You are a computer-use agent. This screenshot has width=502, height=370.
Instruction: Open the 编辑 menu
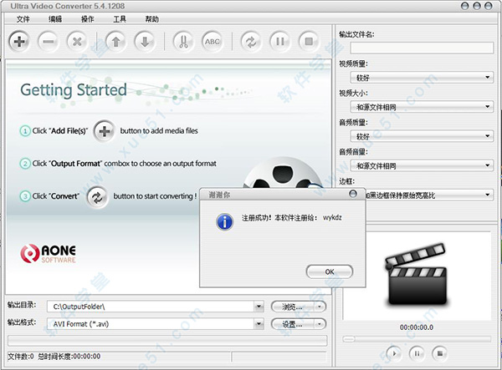tap(55, 19)
